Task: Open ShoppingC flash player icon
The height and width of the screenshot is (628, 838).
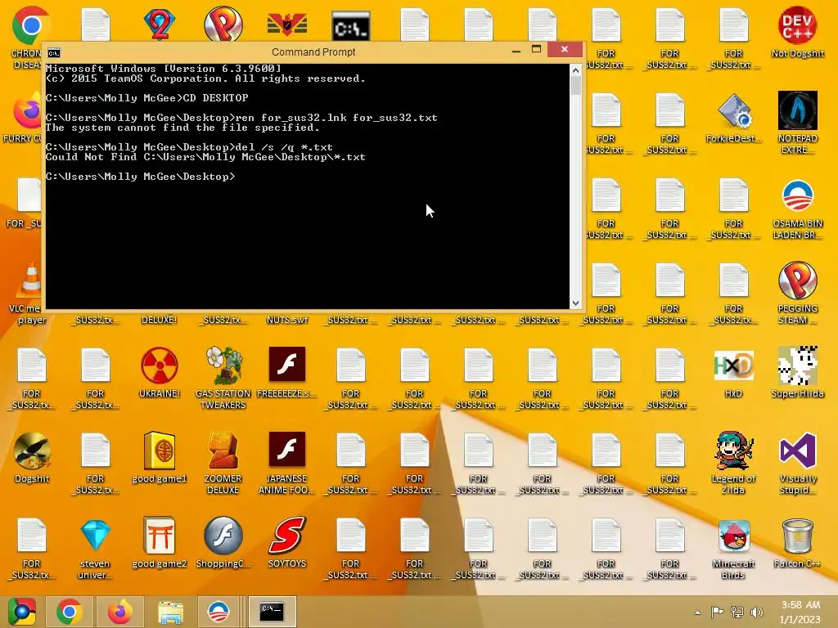Action: (x=223, y=543)
